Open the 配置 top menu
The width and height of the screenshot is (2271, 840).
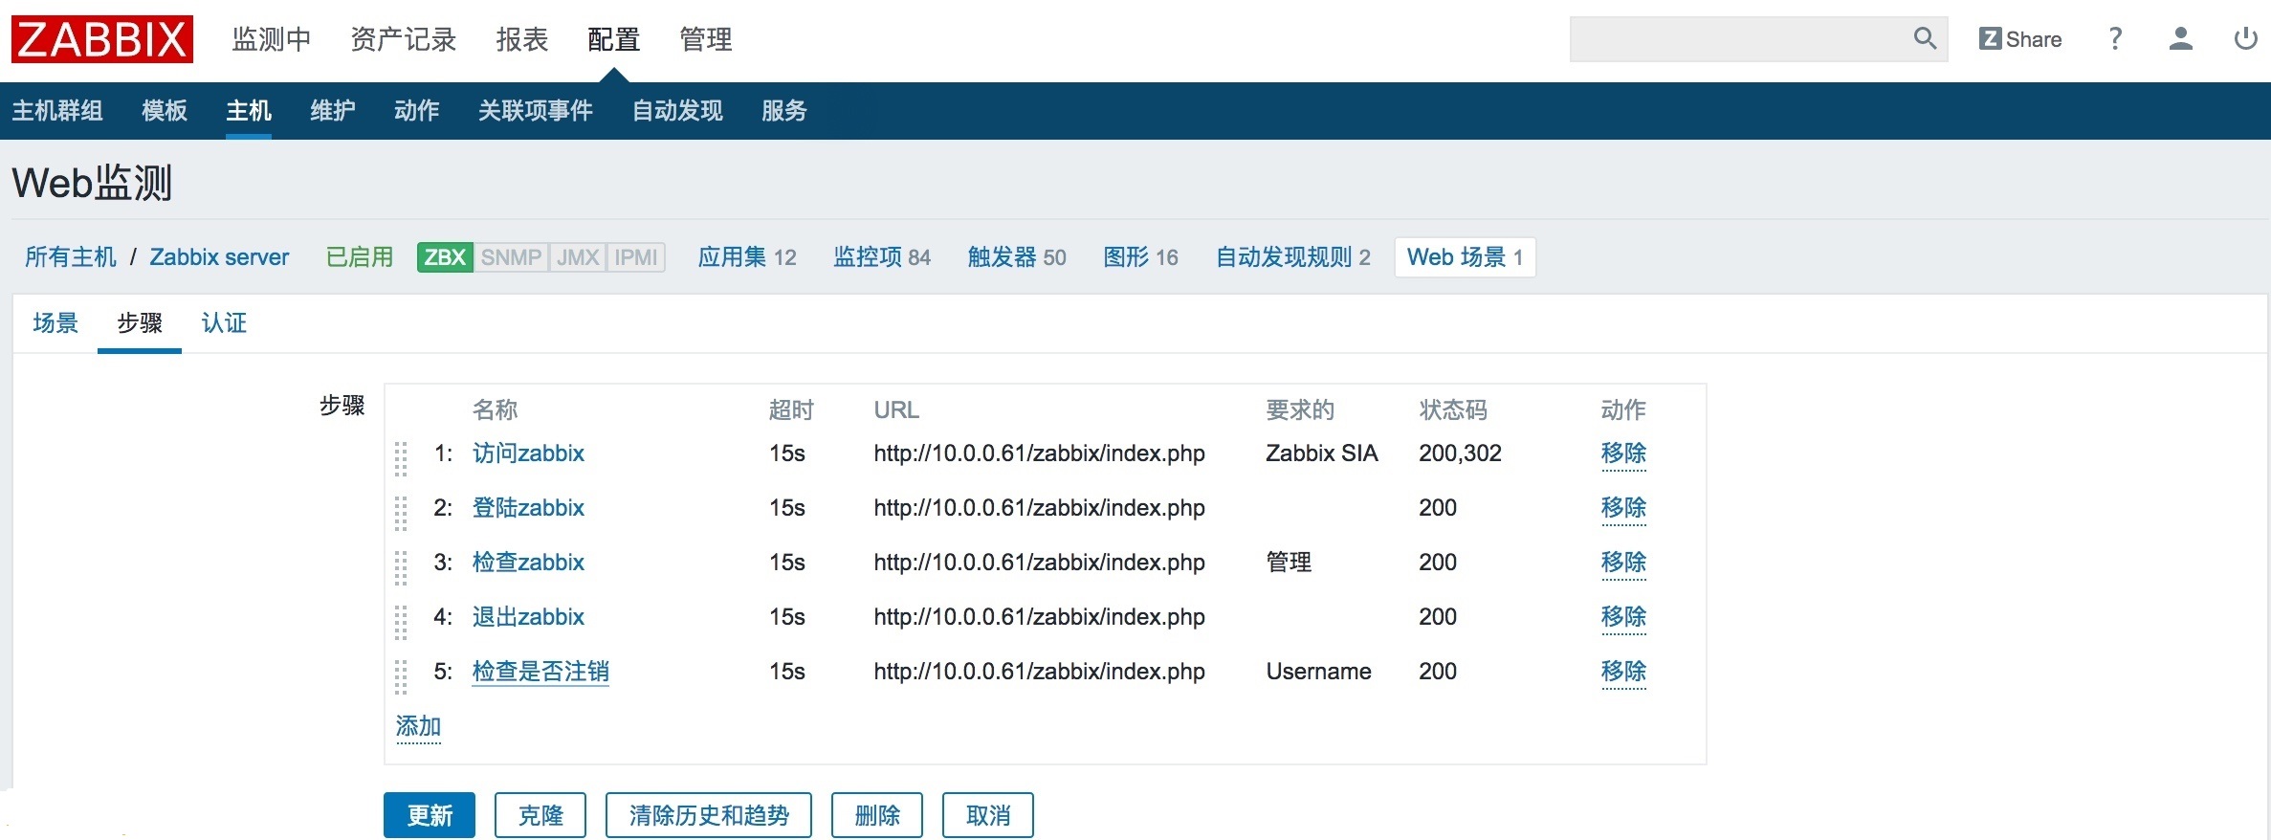(x=614, y=39)
